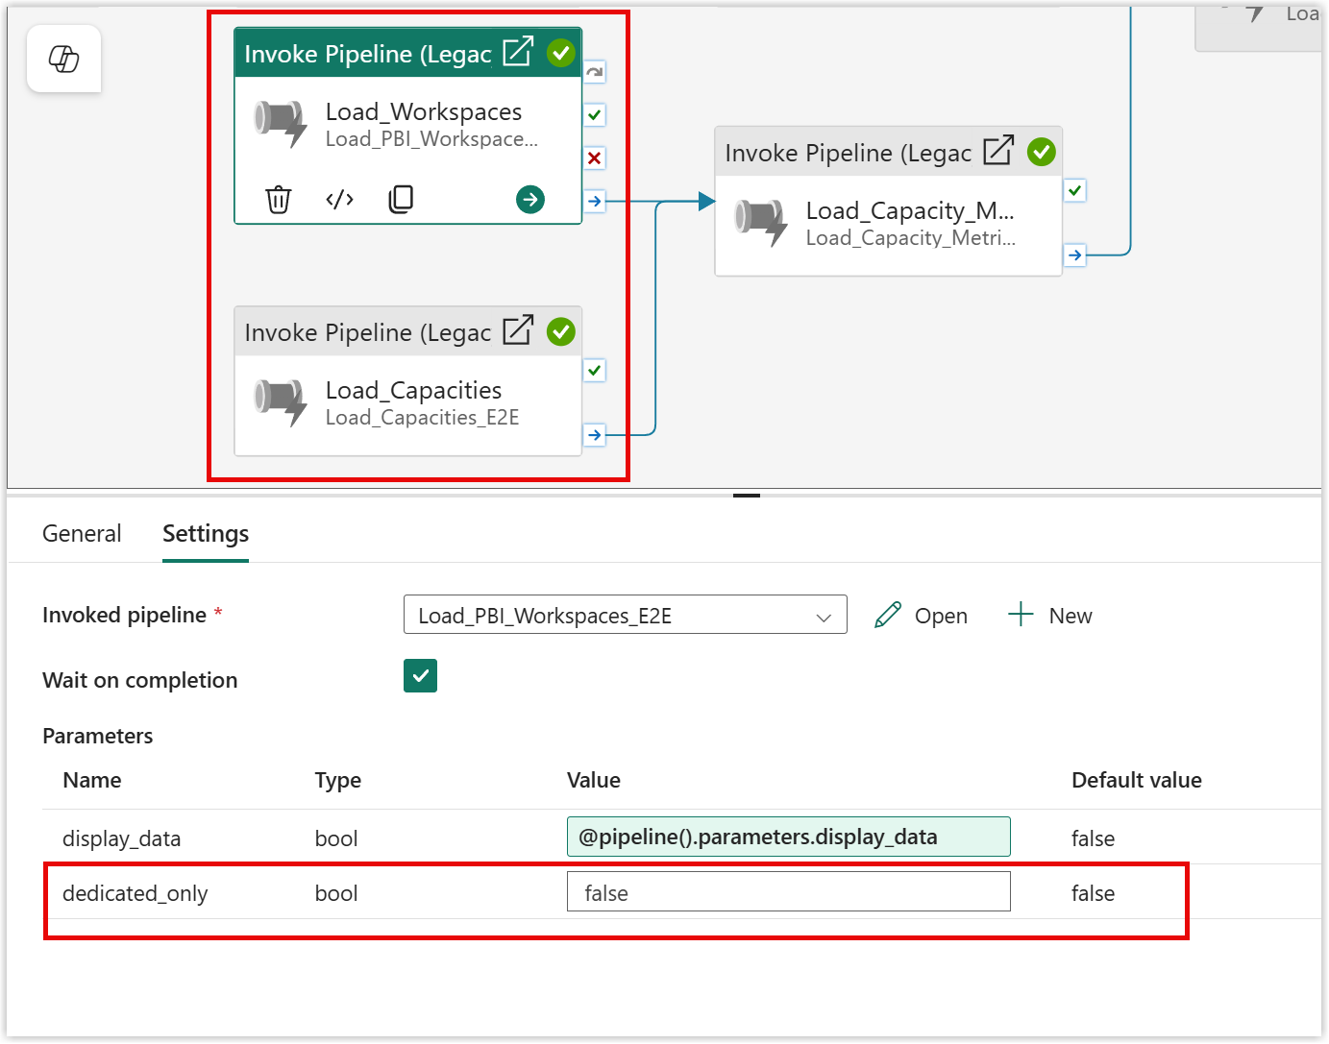Click the default value false in dedicated_only row

point(1094,893)
